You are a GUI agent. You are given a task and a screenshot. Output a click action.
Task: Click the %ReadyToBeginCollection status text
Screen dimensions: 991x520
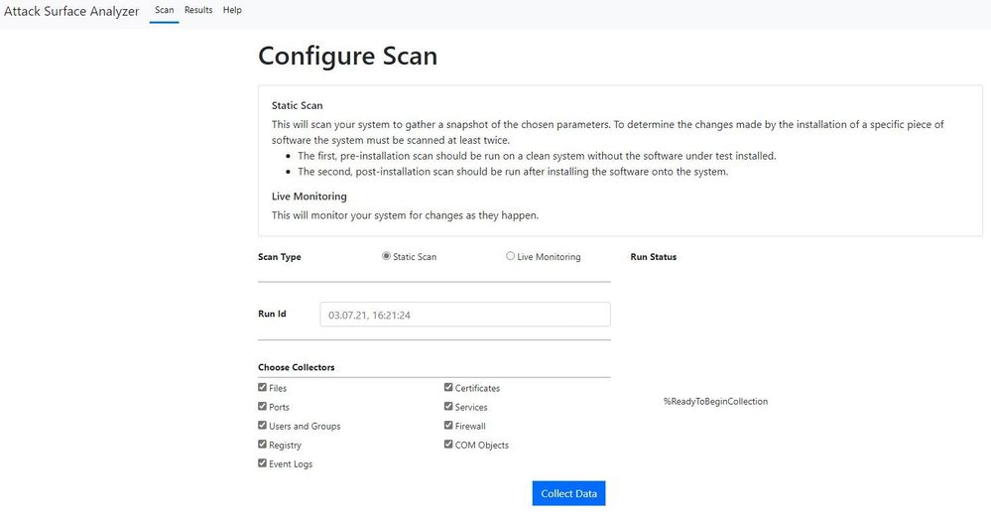(715, 401)
